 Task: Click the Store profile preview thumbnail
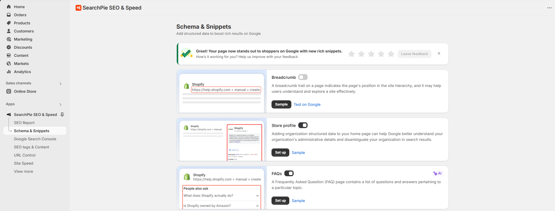click(x=222, y=139)
